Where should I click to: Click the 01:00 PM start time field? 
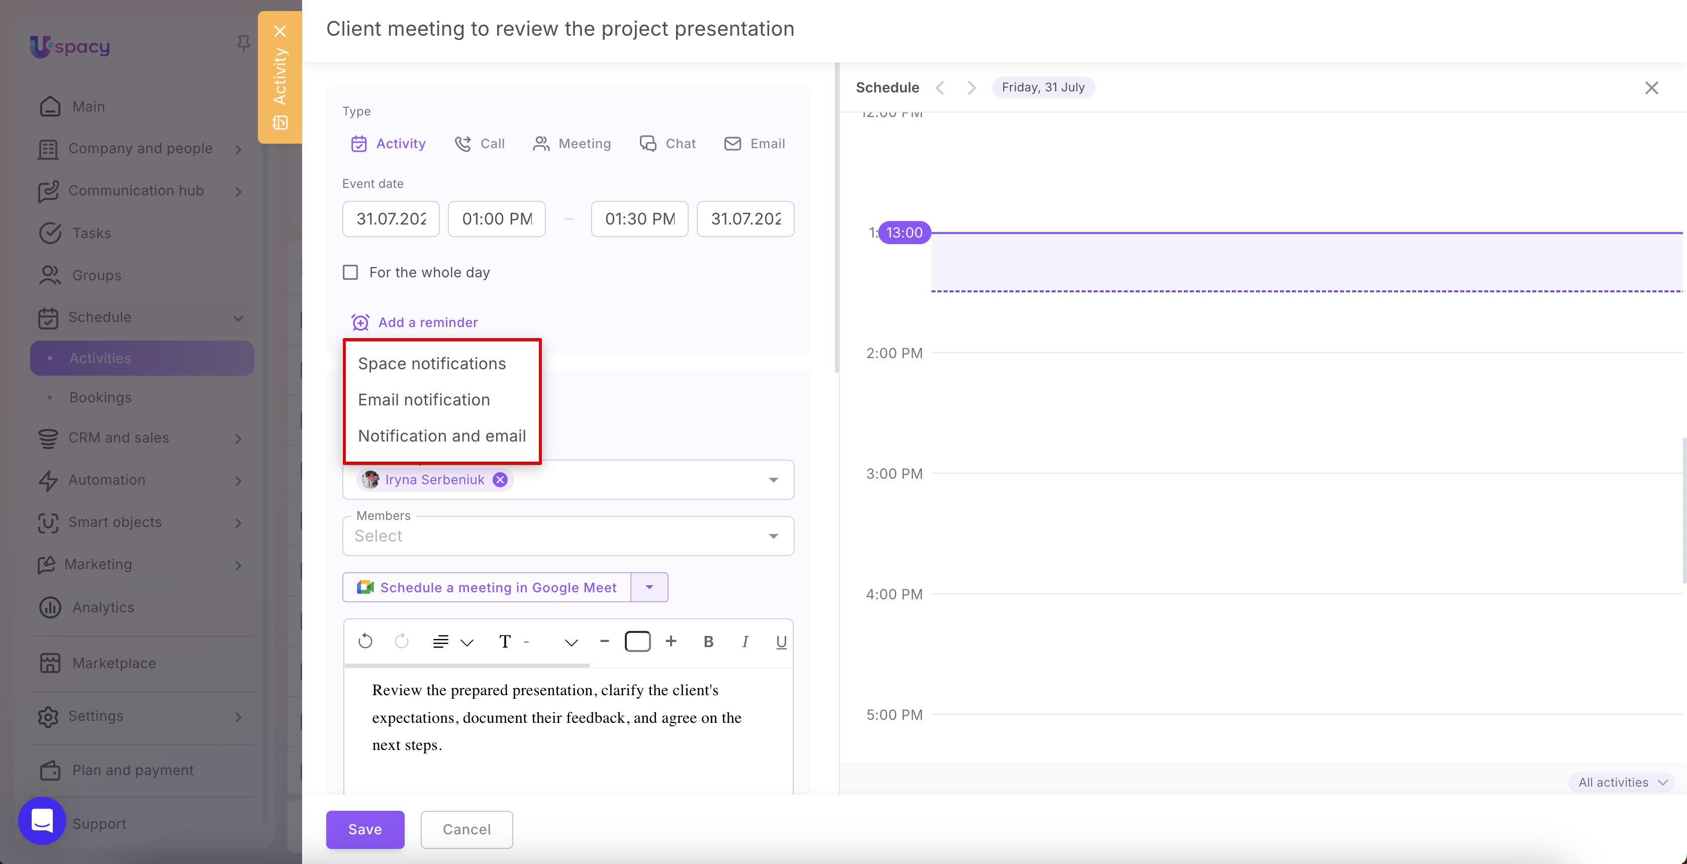[497, 219]
